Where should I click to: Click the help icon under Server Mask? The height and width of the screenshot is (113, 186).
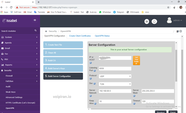134,96
